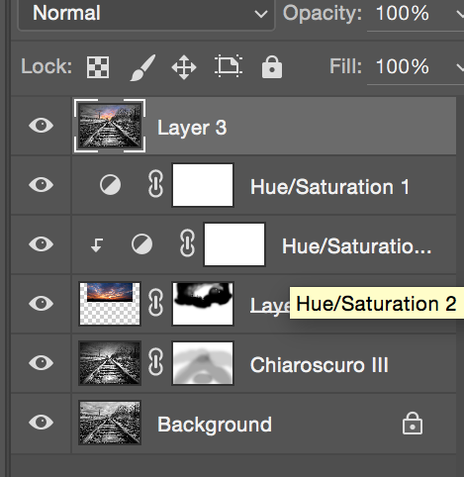Screen dimensions: 464x477
Task: Click the sunset sky layer thumbnail
Action: coord(110,304)
